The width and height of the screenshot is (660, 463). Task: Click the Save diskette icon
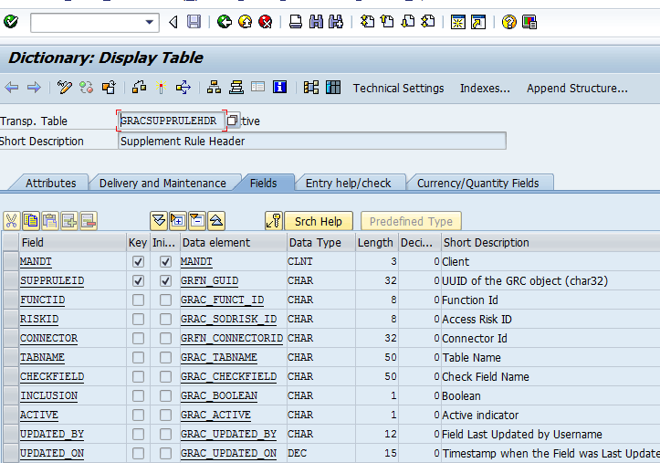pos(194,22)
